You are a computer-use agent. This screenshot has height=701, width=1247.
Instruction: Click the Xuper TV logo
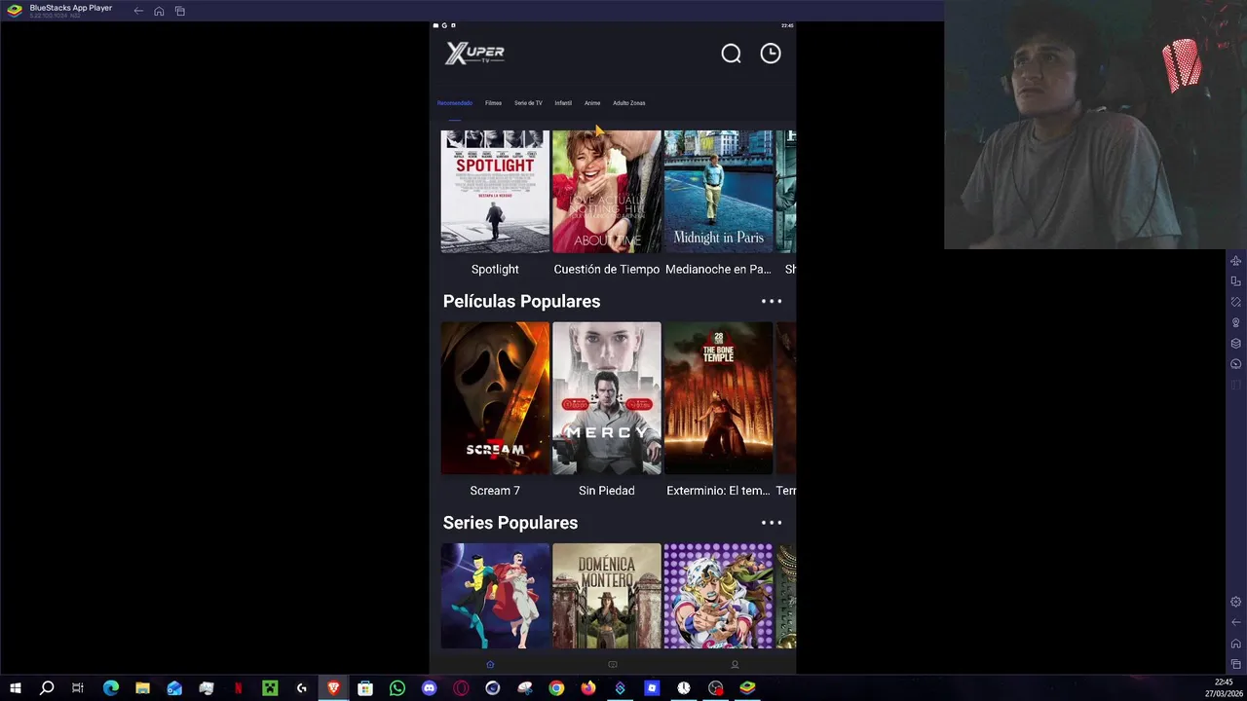474,54
